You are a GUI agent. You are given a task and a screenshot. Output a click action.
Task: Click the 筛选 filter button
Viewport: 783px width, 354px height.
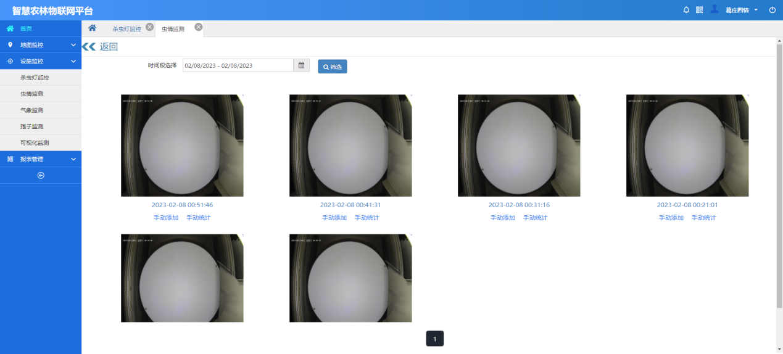pos(333,67)
